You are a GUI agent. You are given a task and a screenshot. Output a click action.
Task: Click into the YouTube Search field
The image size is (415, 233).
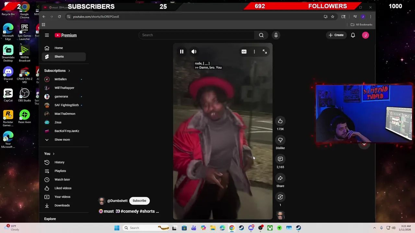[x=196, y=35]
